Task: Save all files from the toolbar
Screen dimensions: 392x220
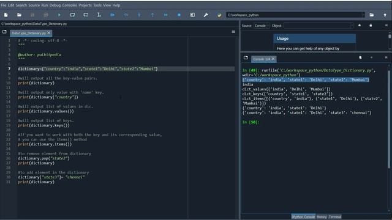Action: click(46, 15)
